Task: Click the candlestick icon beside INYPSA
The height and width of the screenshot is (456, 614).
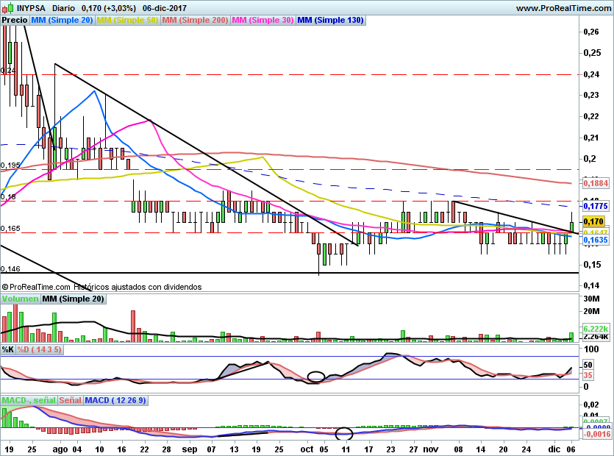Action: (x=7, y=8)
